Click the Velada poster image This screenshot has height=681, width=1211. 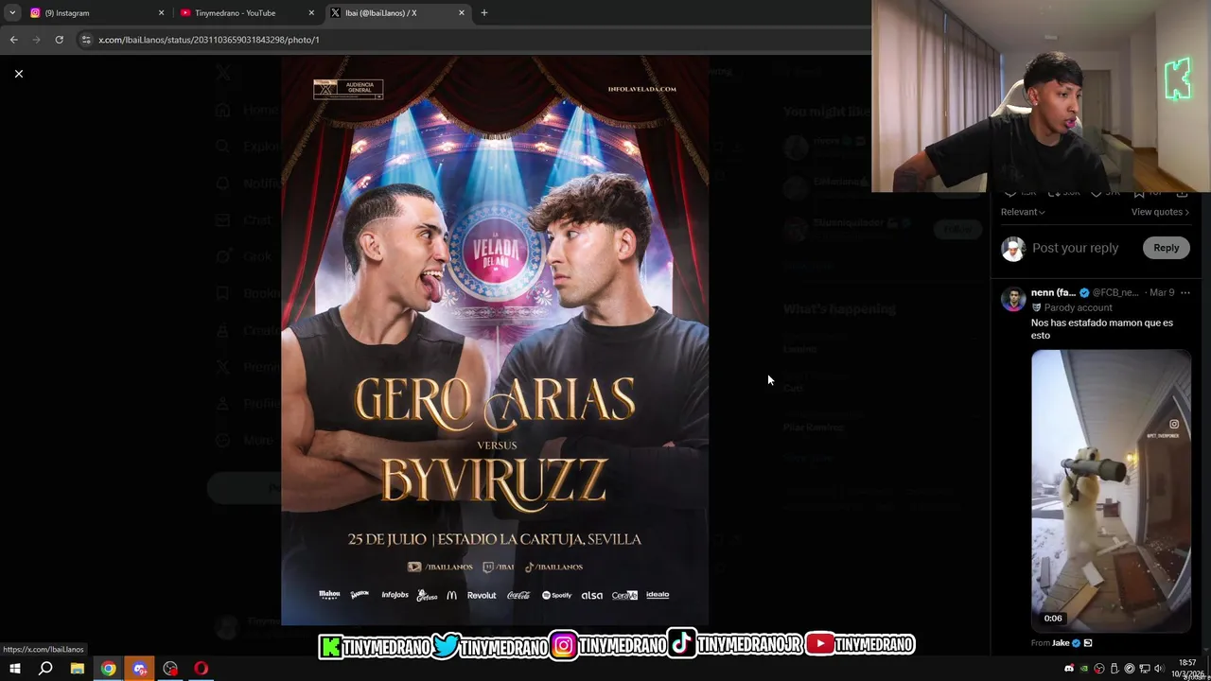click(x=495, y=340)
